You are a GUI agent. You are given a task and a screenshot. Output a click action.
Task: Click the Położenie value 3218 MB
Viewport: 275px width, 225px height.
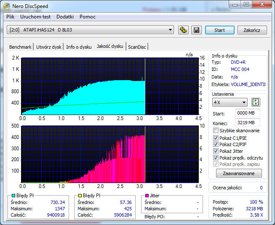click(x=254, y=209)
